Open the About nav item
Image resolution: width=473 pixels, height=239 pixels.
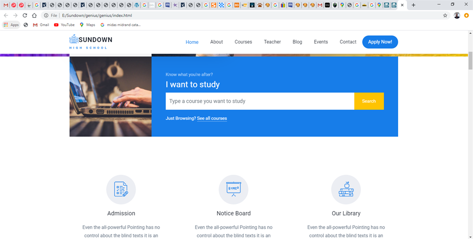(216, 42)
